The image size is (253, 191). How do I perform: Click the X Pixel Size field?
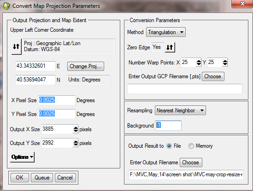click(57, 100)
